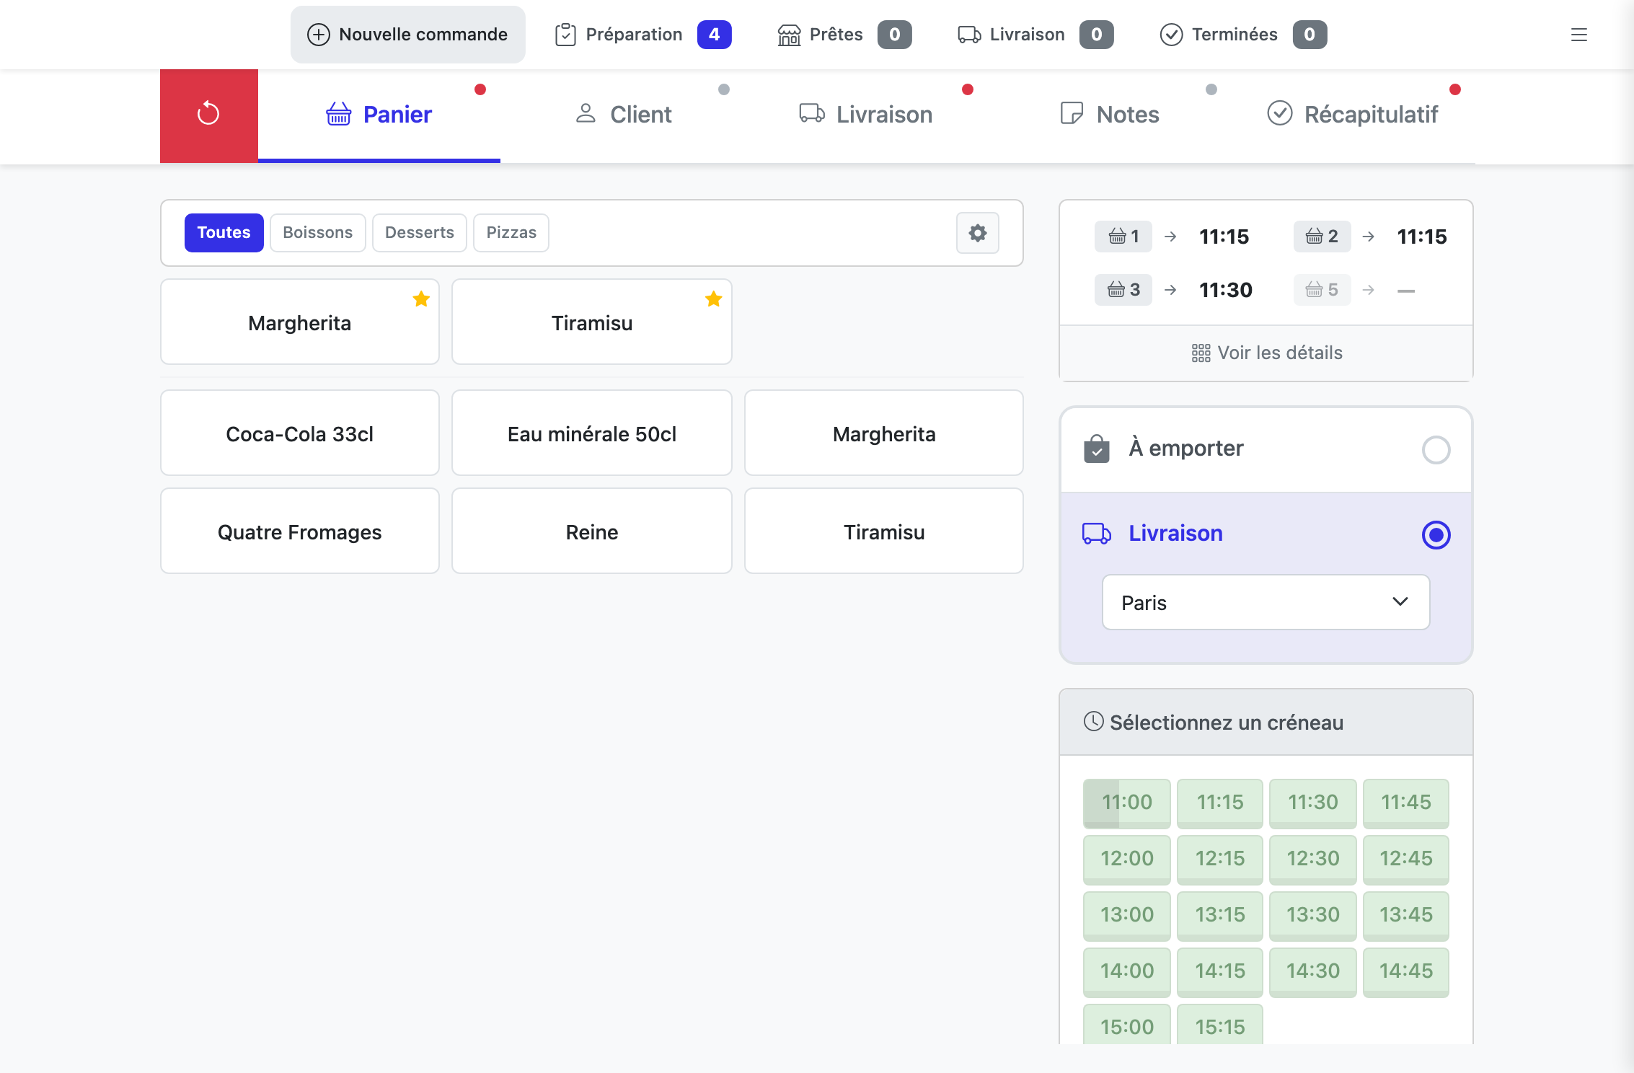
Task: Choose the 12:30 time slot
Action: [1312, 859]
